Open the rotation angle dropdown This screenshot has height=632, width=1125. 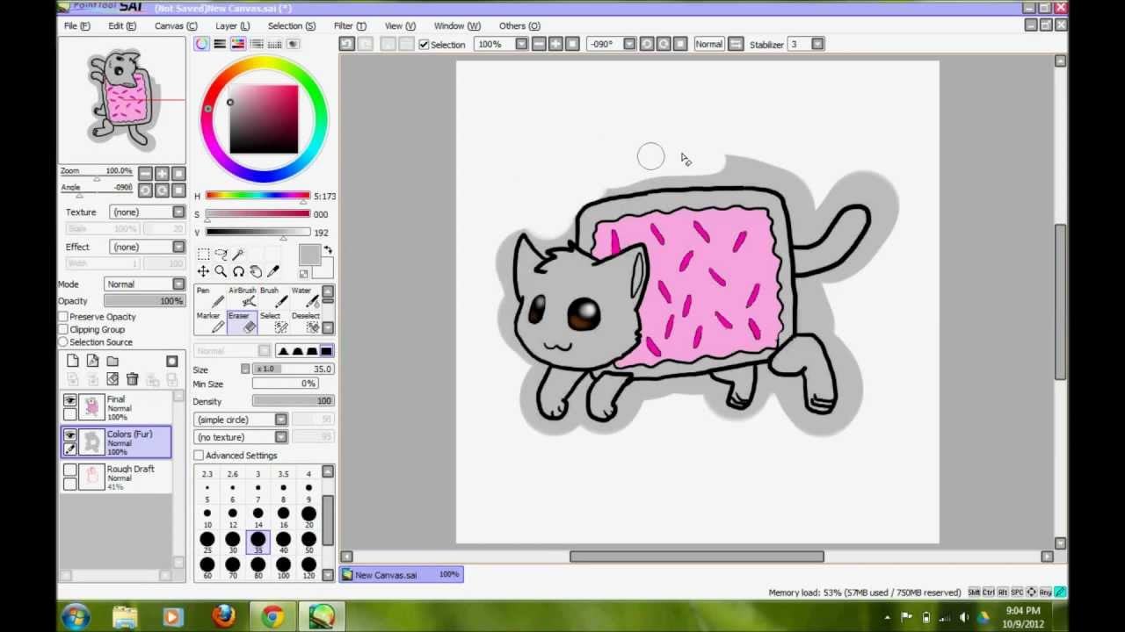click(629, 44)
